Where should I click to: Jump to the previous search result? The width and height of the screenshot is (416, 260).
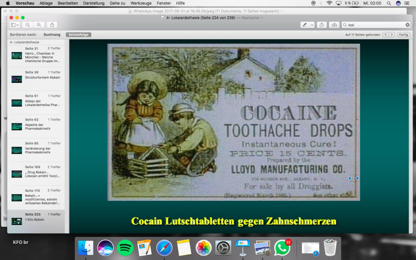pyautogui.click(x=386, y=34)
